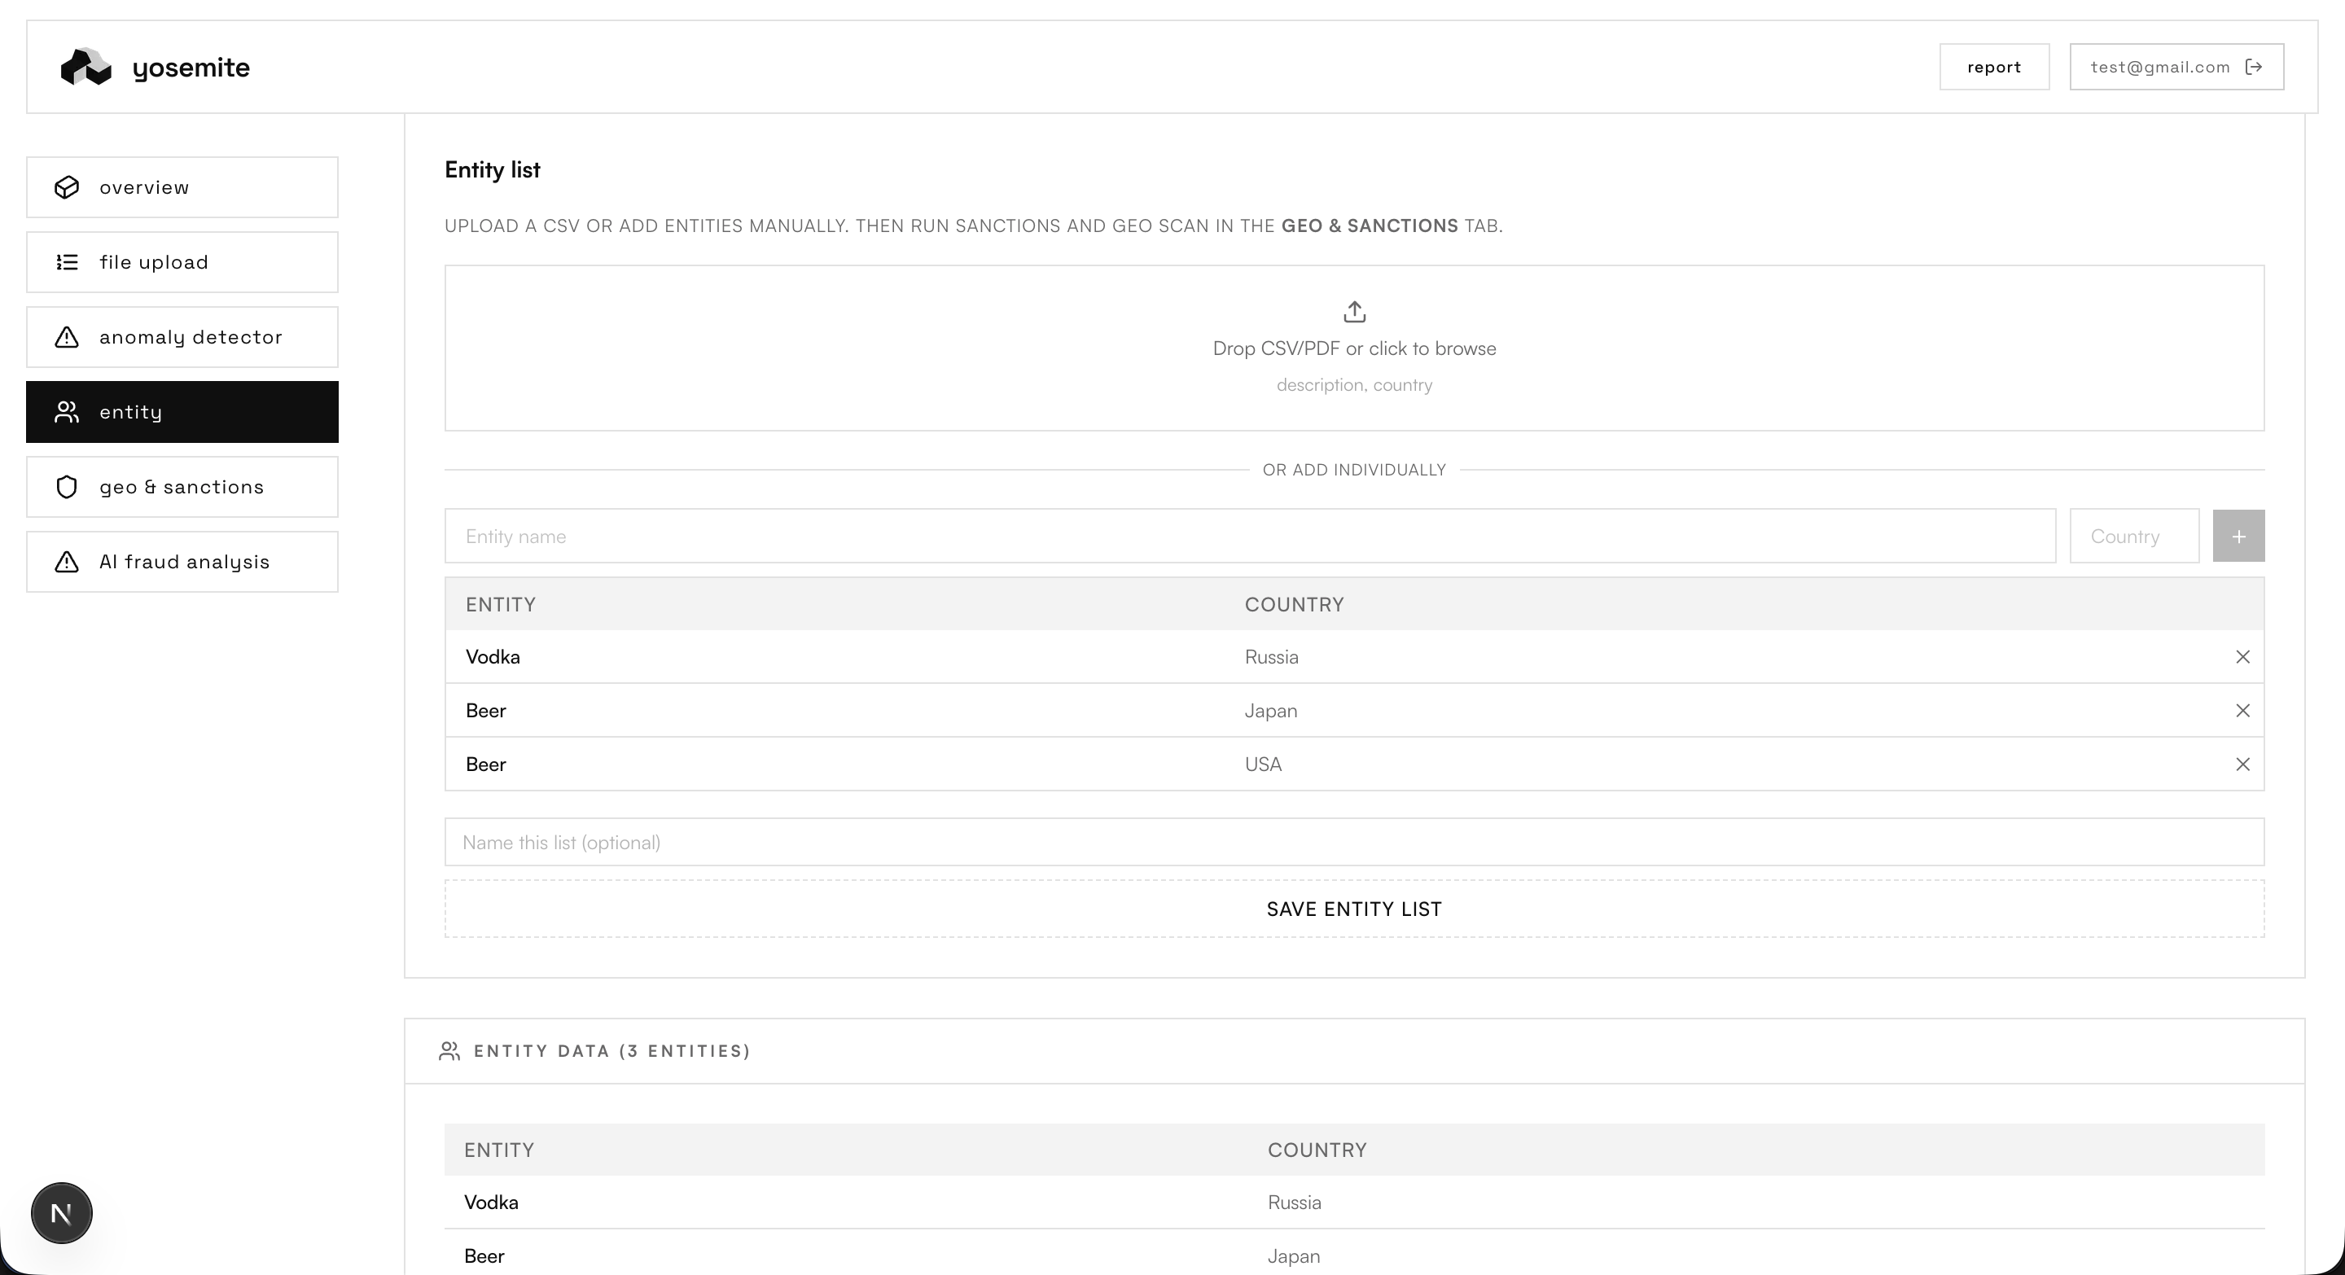
Task: Remove the Vodka Russia row
Action: (x=2242, y=657)
